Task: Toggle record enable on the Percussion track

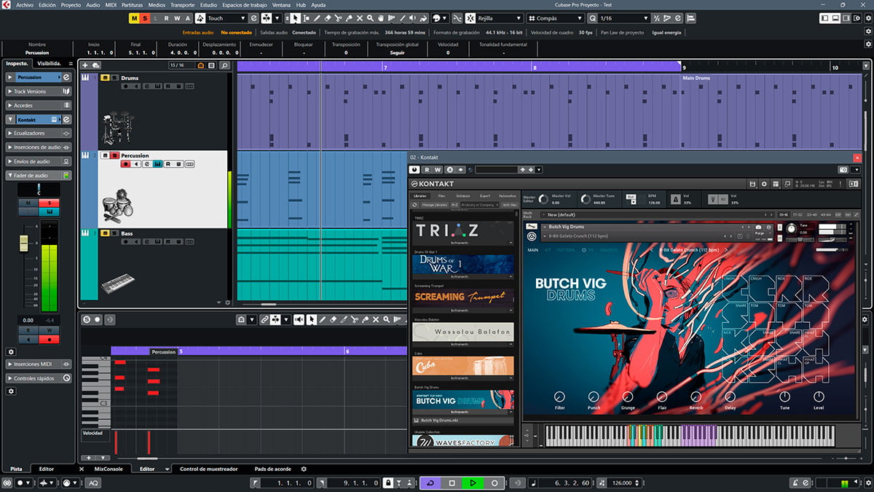Action: 125,164
